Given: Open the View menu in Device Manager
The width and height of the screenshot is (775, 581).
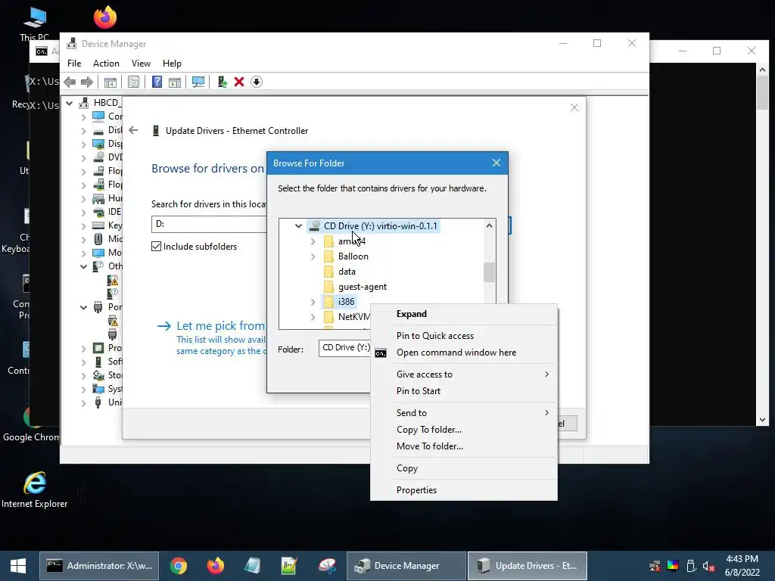Looking at the screenshot, I should [x=141, y=64].
